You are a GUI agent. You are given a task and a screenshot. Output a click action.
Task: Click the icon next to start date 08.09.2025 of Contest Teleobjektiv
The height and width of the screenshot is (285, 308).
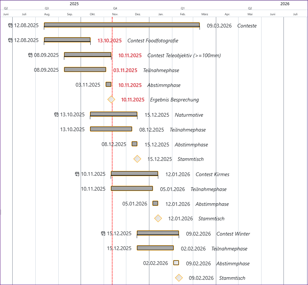30,55
